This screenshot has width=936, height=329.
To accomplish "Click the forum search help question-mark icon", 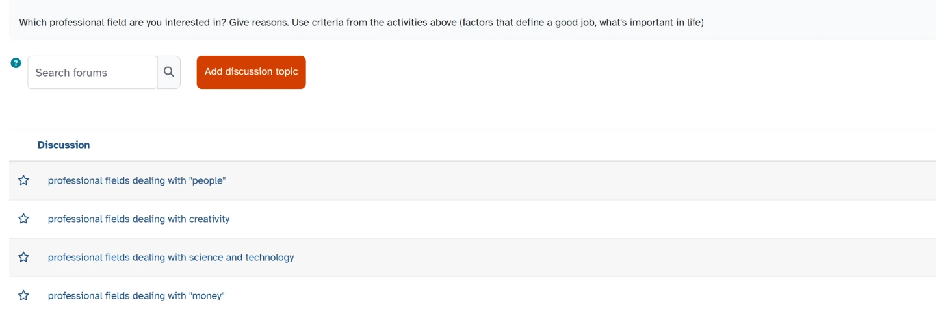I will coord(16,63).
